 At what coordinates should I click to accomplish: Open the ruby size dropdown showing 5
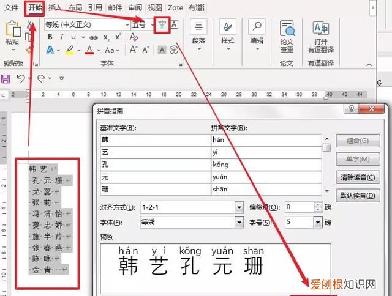pyautogui.click(x=318, y=222)
